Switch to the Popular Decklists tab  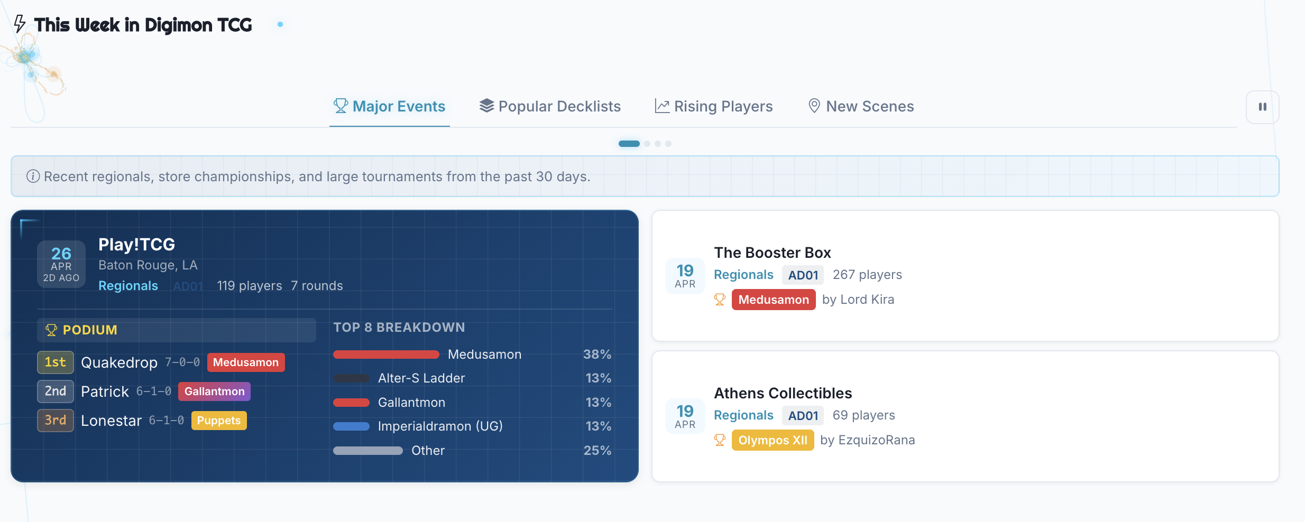click(x=550, y=107)
